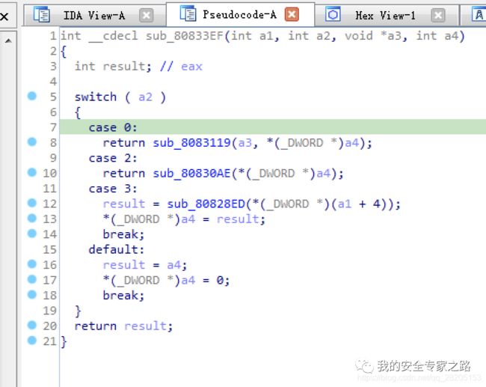The image size is (486, 387).
Task: Click the partially visible tab icon after Hex View-1
Action: pos(479,14)
